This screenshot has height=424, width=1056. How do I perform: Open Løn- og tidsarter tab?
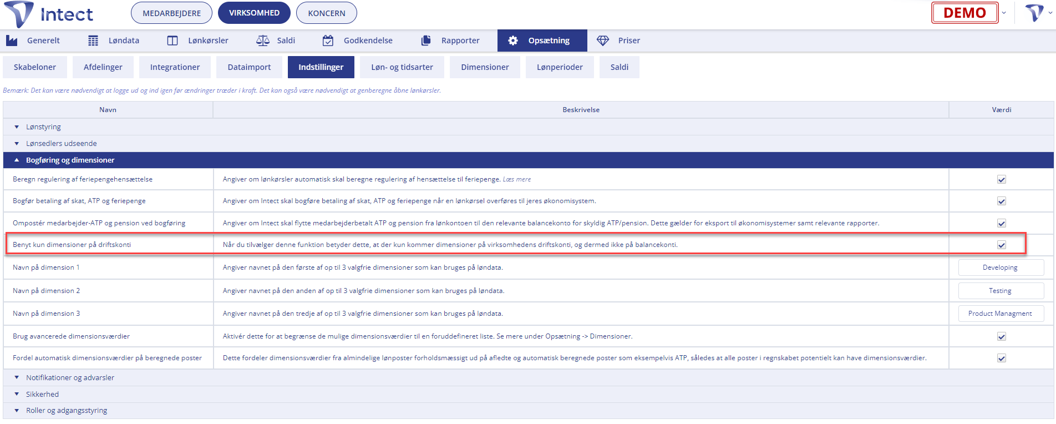coord(402,67)
